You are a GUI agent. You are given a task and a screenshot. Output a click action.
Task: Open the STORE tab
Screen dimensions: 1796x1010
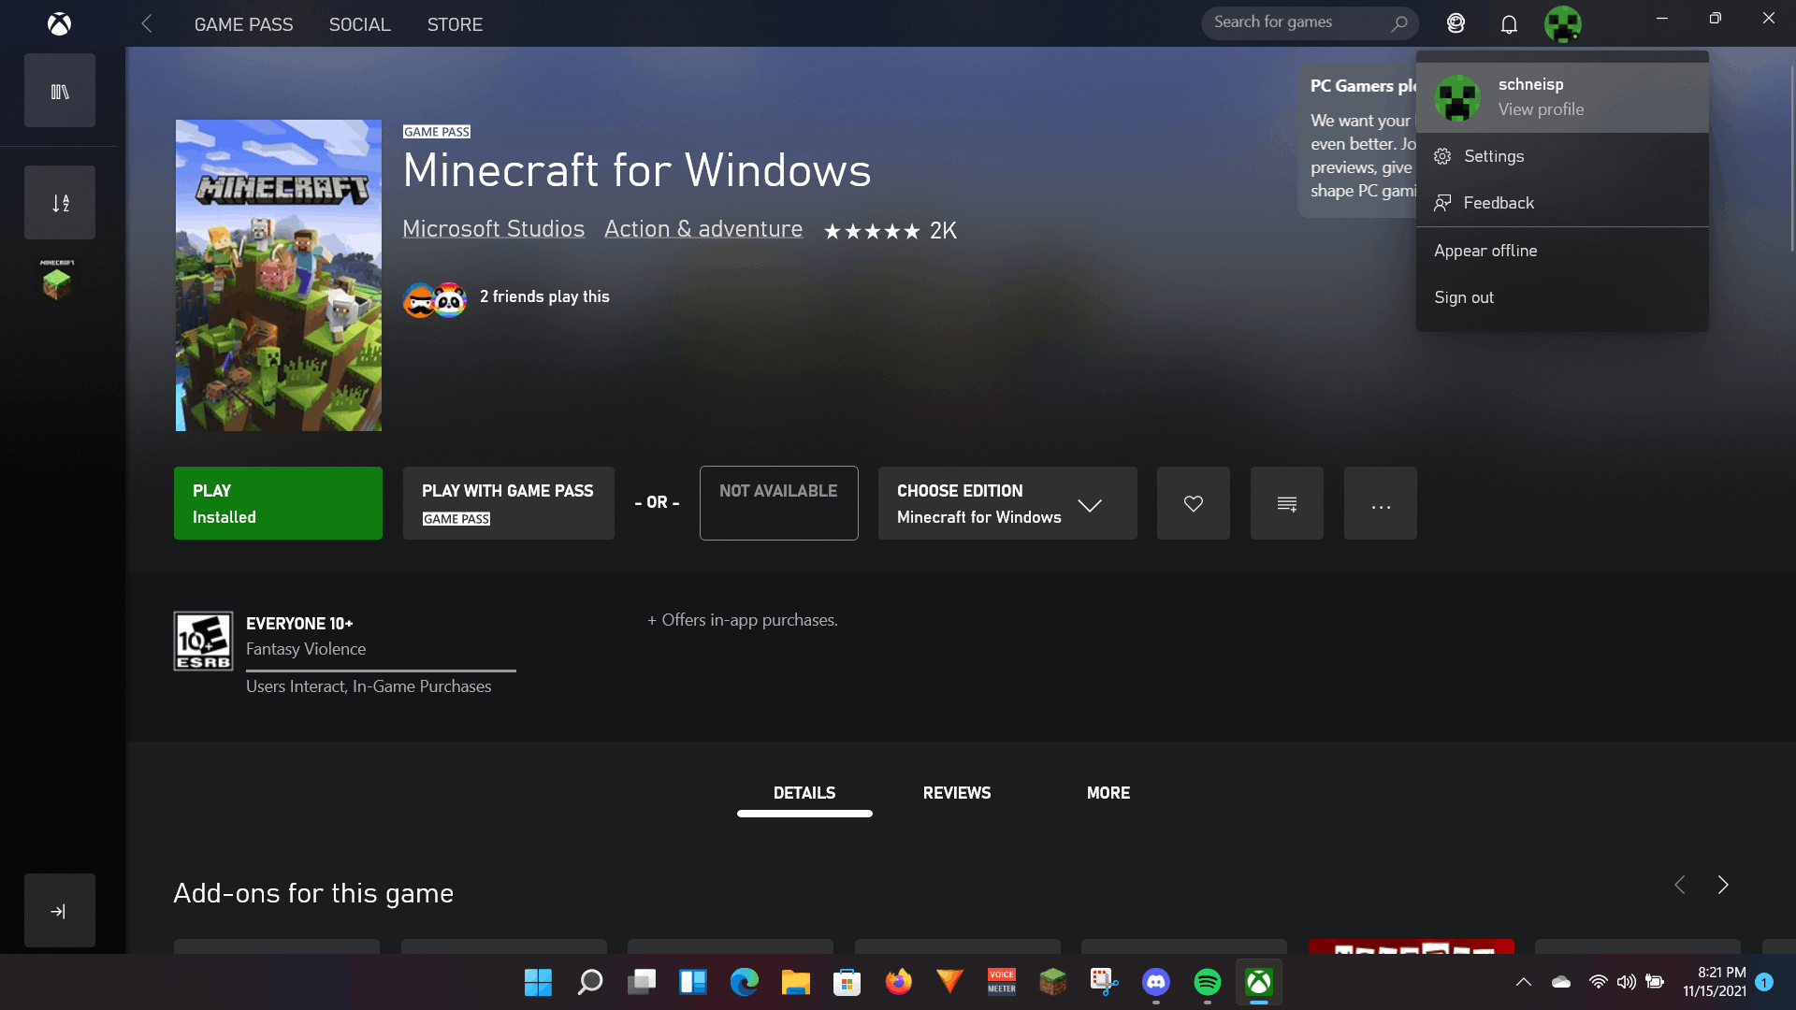click(x=455, y=24)
